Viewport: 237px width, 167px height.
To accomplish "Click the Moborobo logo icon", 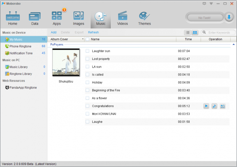I will point(4,4).
